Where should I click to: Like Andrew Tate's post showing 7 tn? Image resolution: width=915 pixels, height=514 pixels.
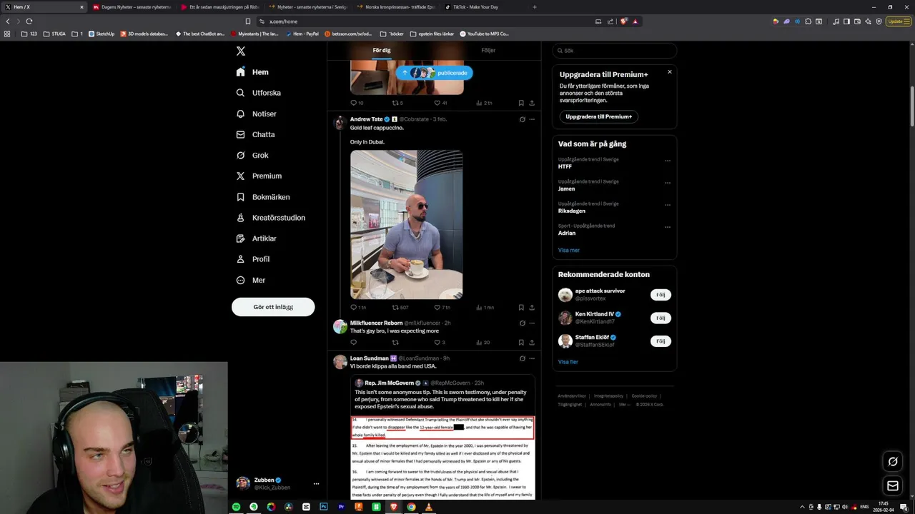pos(442,307)
